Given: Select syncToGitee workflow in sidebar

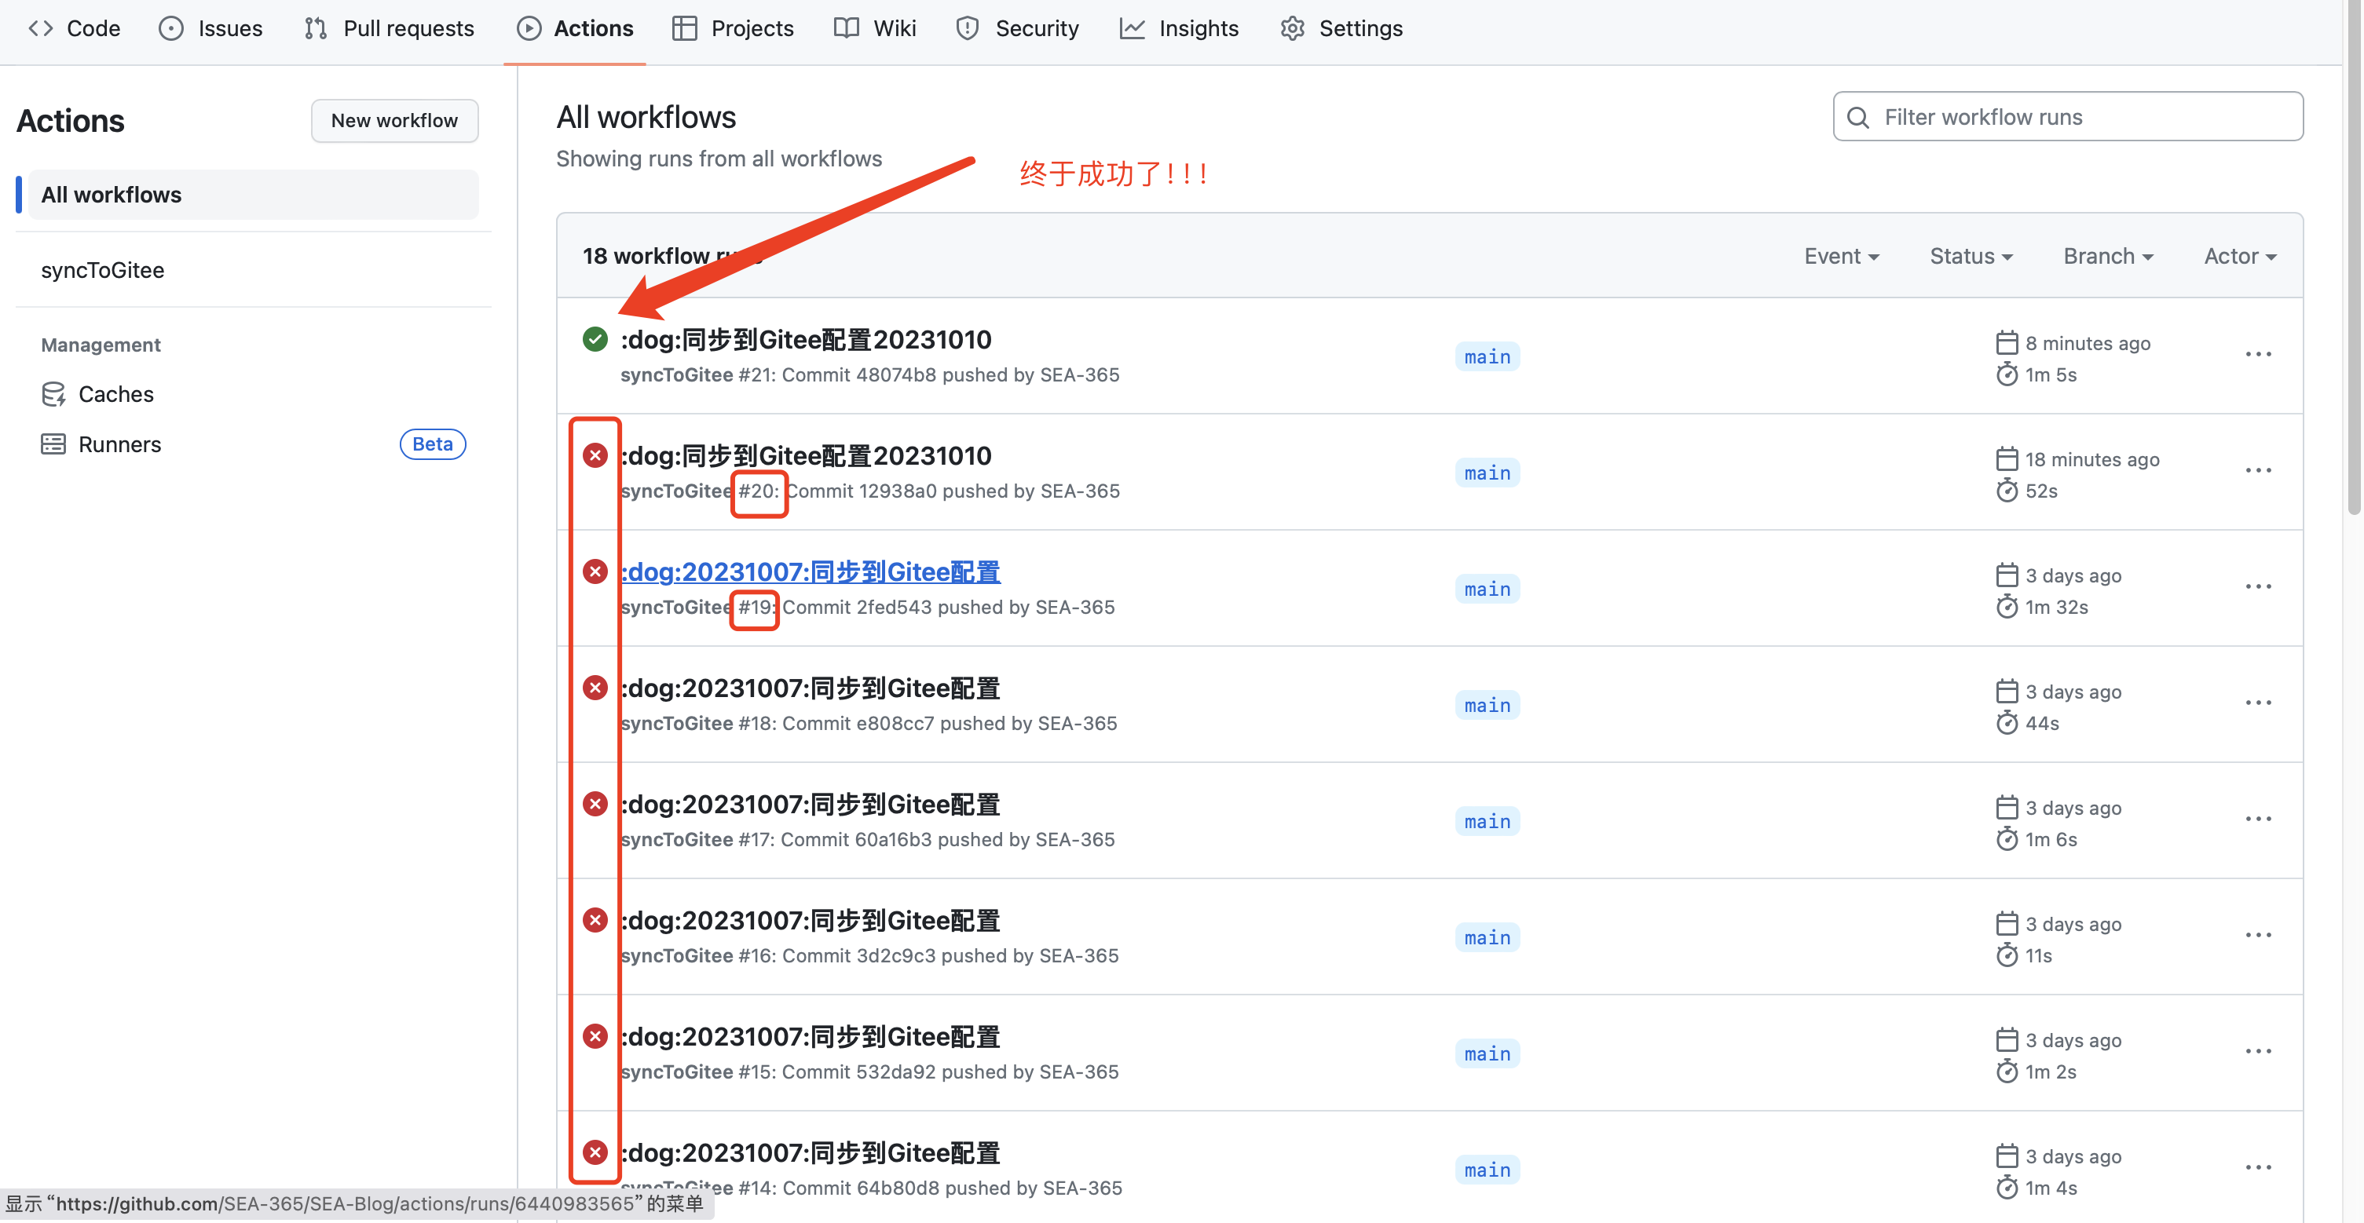Looking at the screenshot, I should coord(103,270).
